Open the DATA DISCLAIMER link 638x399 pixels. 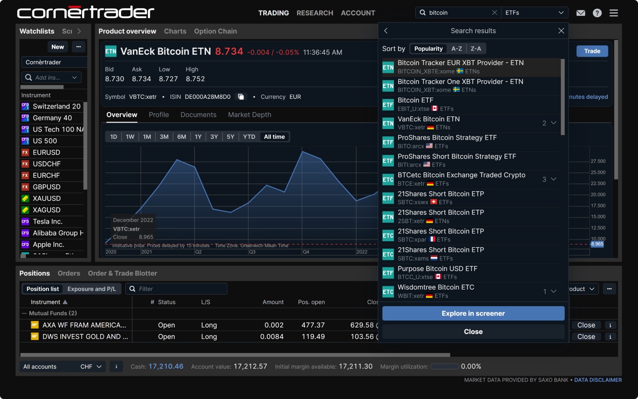(x=598, y=380)
